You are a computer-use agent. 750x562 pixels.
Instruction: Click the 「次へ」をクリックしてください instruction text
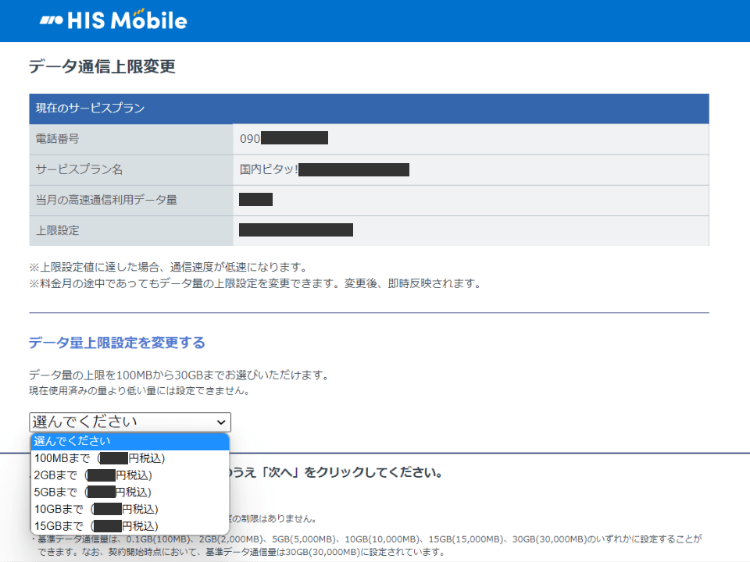click(336, 473)
